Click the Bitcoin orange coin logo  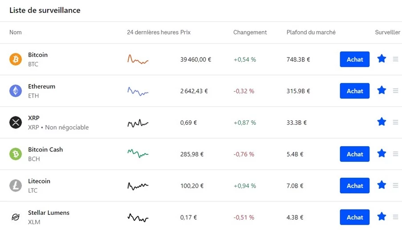(16, 59)
